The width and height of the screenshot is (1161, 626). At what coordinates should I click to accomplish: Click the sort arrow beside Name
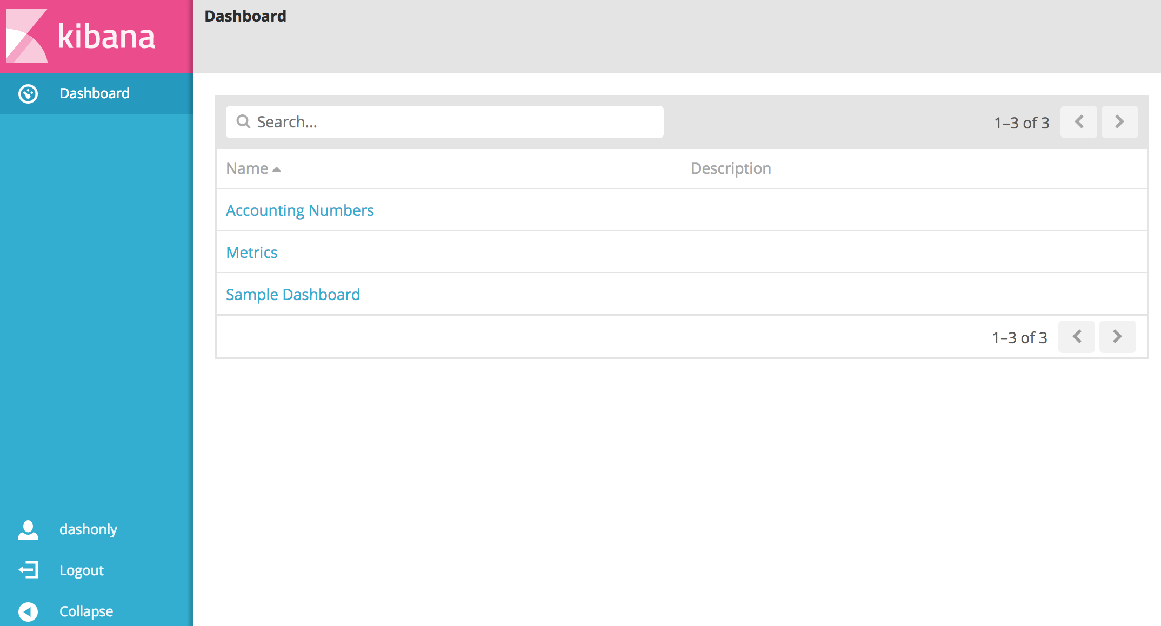277,169
